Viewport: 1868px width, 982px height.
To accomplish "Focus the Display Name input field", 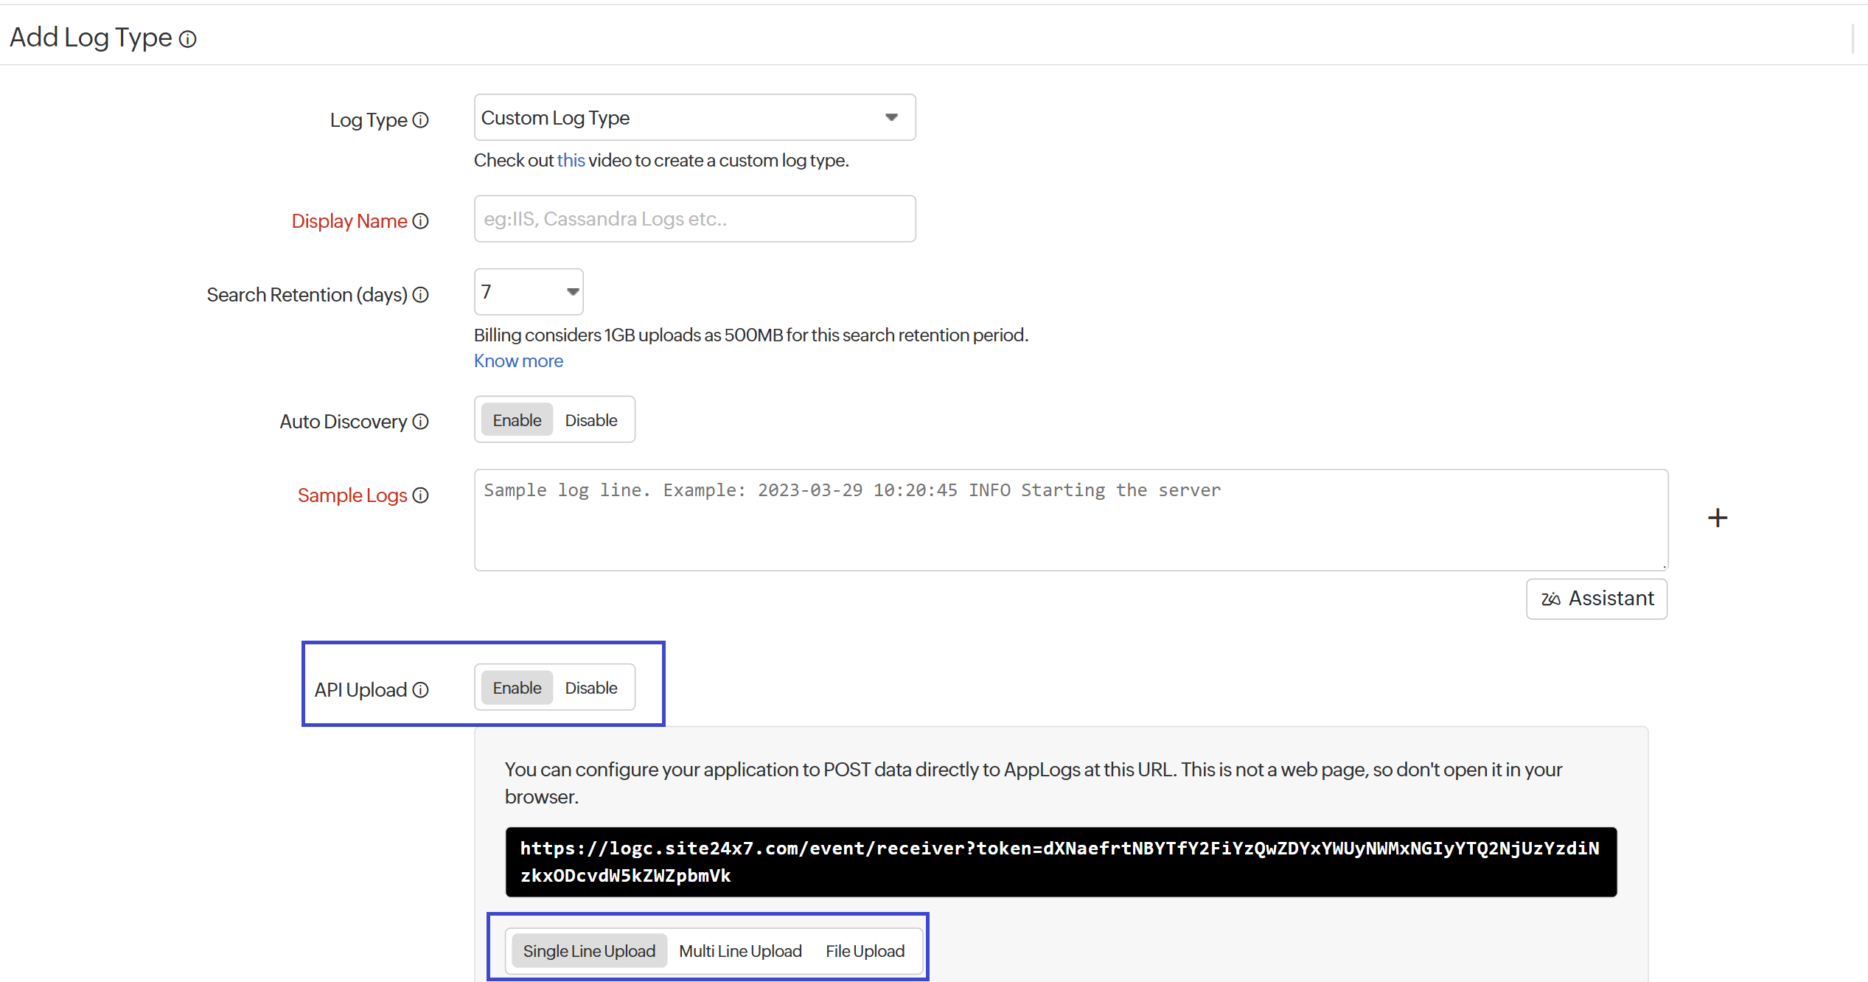I will tap(694, 219).
